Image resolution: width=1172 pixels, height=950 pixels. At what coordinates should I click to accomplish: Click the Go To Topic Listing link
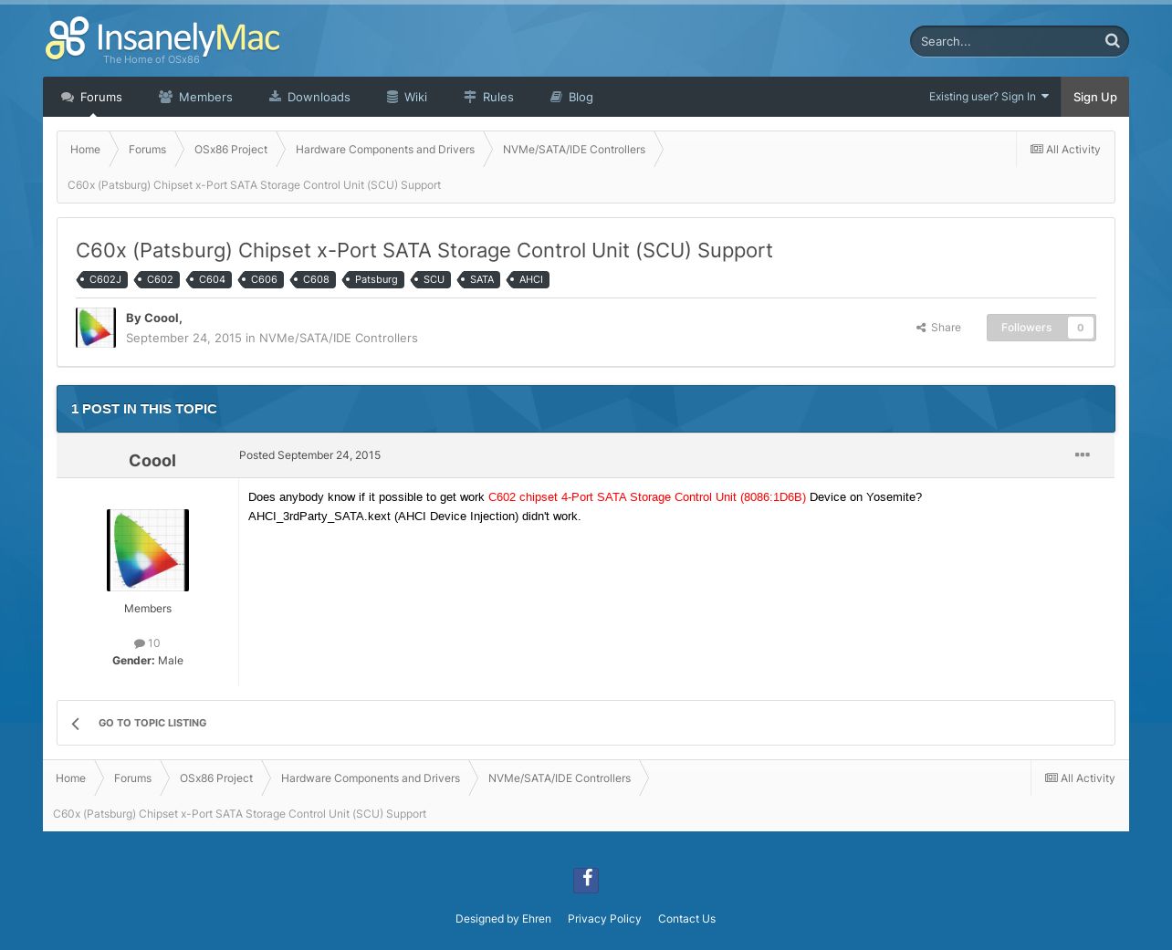pos(152,723)
